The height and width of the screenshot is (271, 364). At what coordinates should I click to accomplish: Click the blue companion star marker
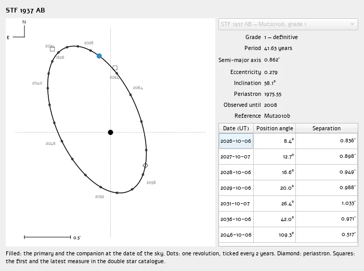point(99,56)
